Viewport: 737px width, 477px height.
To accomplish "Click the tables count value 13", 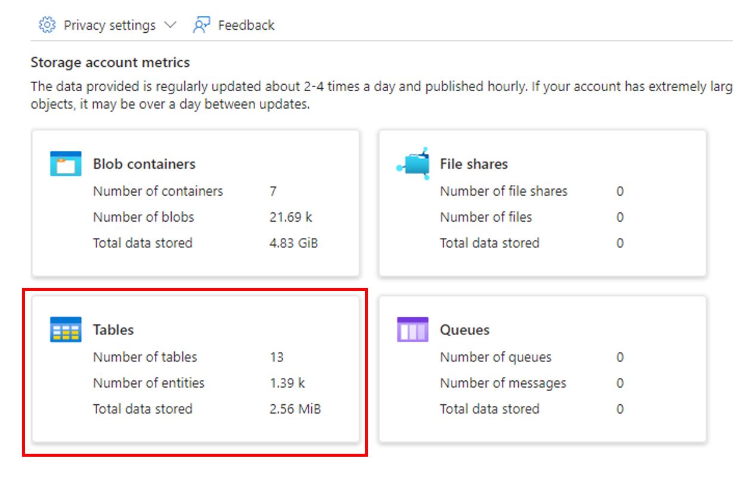I will pos(277,357).
